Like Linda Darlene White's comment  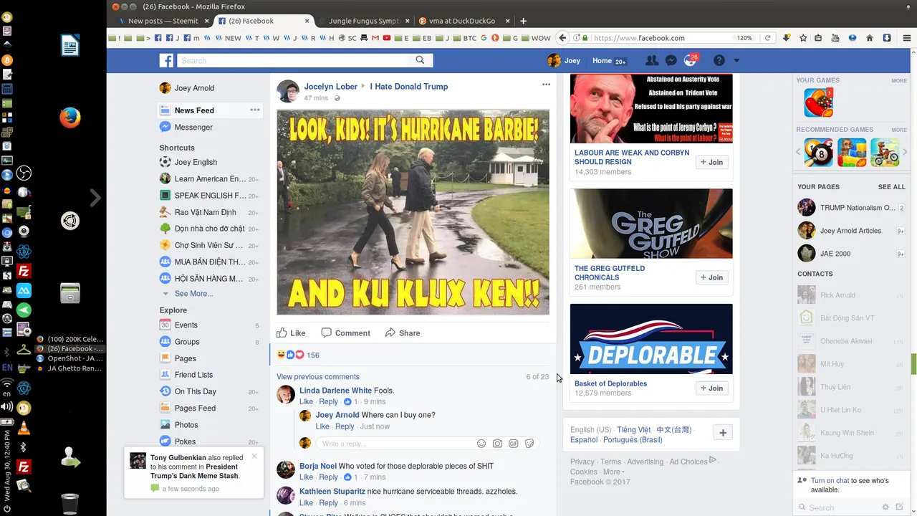click(306, 402)
